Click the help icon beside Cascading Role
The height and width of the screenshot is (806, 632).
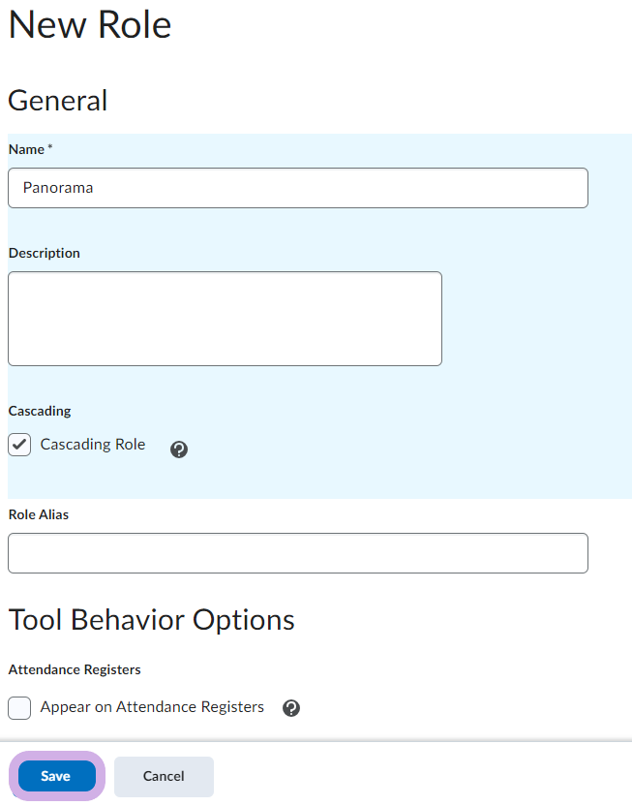point(179,449)
